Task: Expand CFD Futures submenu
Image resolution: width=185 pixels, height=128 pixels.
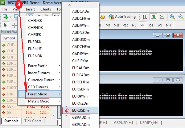Action: pyautogui.click(x=40, y=87)
